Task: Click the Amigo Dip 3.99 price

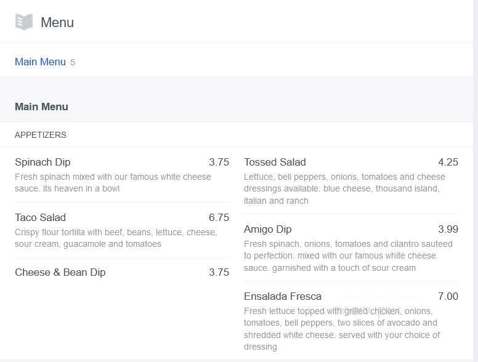Action: tap(448, 229)
